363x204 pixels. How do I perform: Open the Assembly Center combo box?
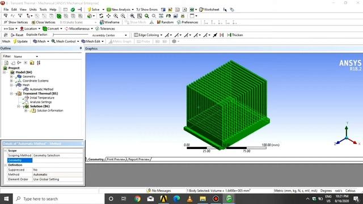pos(109,35)
